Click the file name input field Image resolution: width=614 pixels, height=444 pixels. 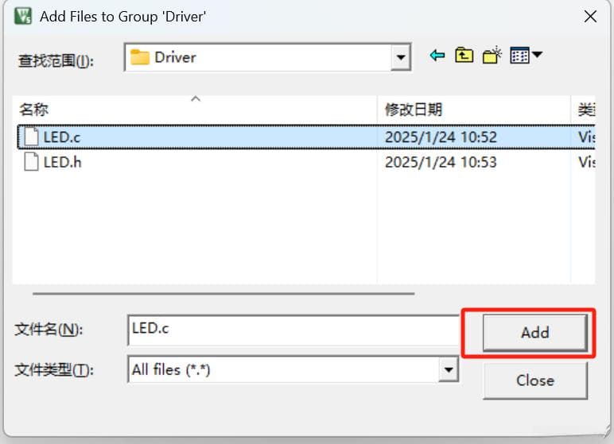(x=293, y=330)
